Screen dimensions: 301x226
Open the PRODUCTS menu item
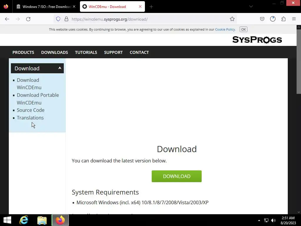pyautogui.click(x=23, y=52)
